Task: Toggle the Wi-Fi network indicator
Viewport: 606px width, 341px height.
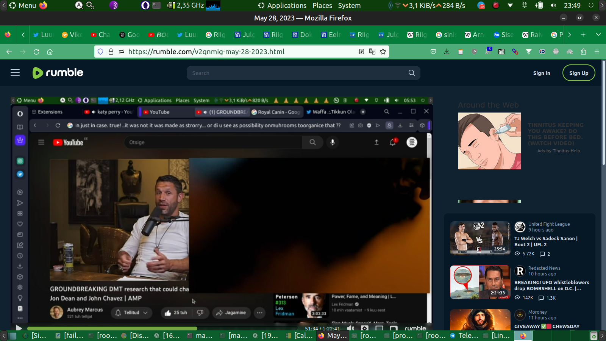Action: pos(510,5)
